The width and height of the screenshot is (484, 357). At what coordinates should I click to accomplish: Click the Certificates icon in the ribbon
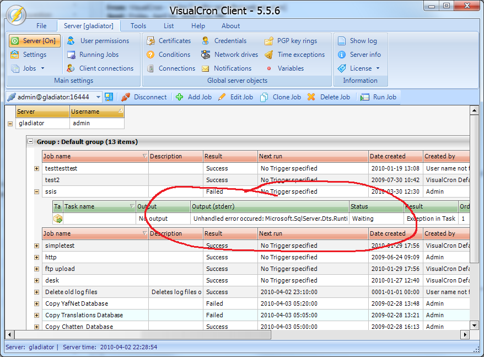pos(150,41)
